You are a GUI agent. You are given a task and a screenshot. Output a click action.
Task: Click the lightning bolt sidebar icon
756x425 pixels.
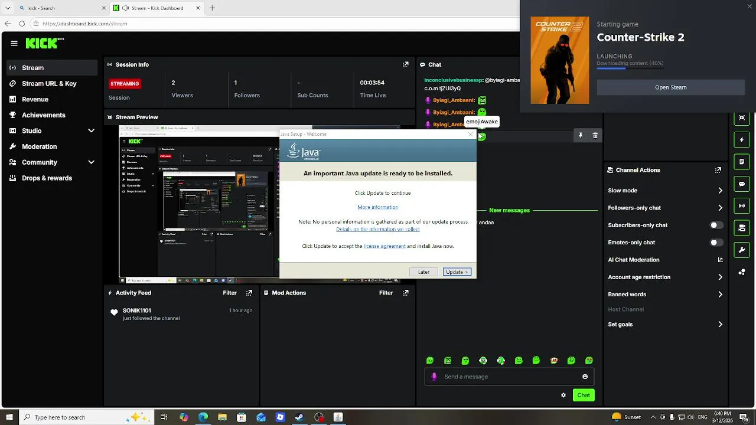pos(742,140)
